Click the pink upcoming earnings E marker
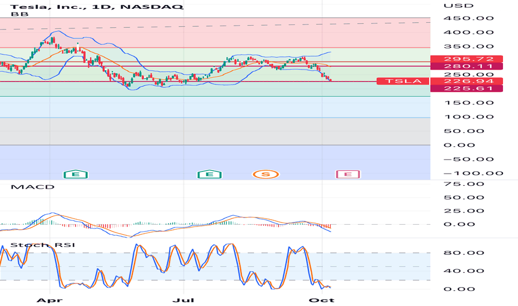The height and width of the screenshot is (306, 518). (x=348, y=174)
